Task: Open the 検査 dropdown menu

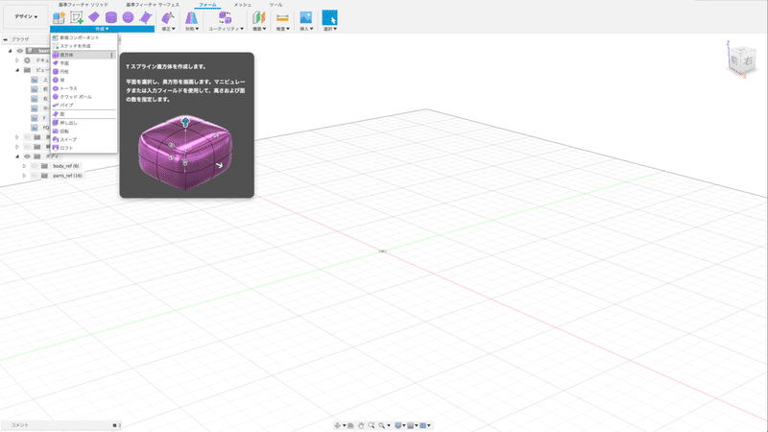Action: (282, 29)
